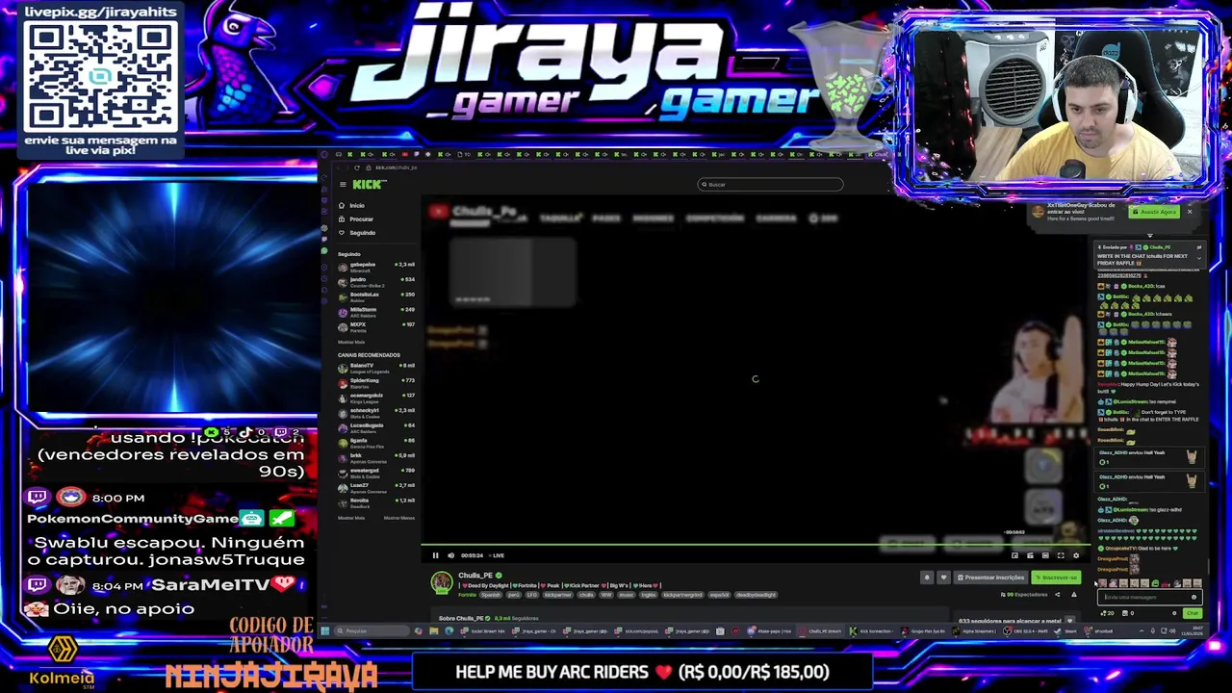Open emoji picker in chat input

pyautogui.click(x=1193, y=597)
